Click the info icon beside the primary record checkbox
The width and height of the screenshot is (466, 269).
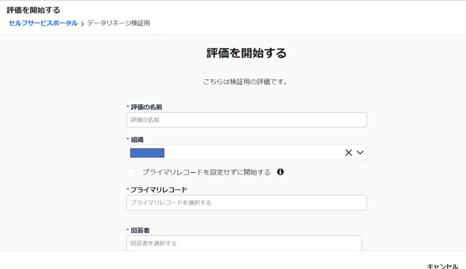pyautogui.click(x=280, y=172)
